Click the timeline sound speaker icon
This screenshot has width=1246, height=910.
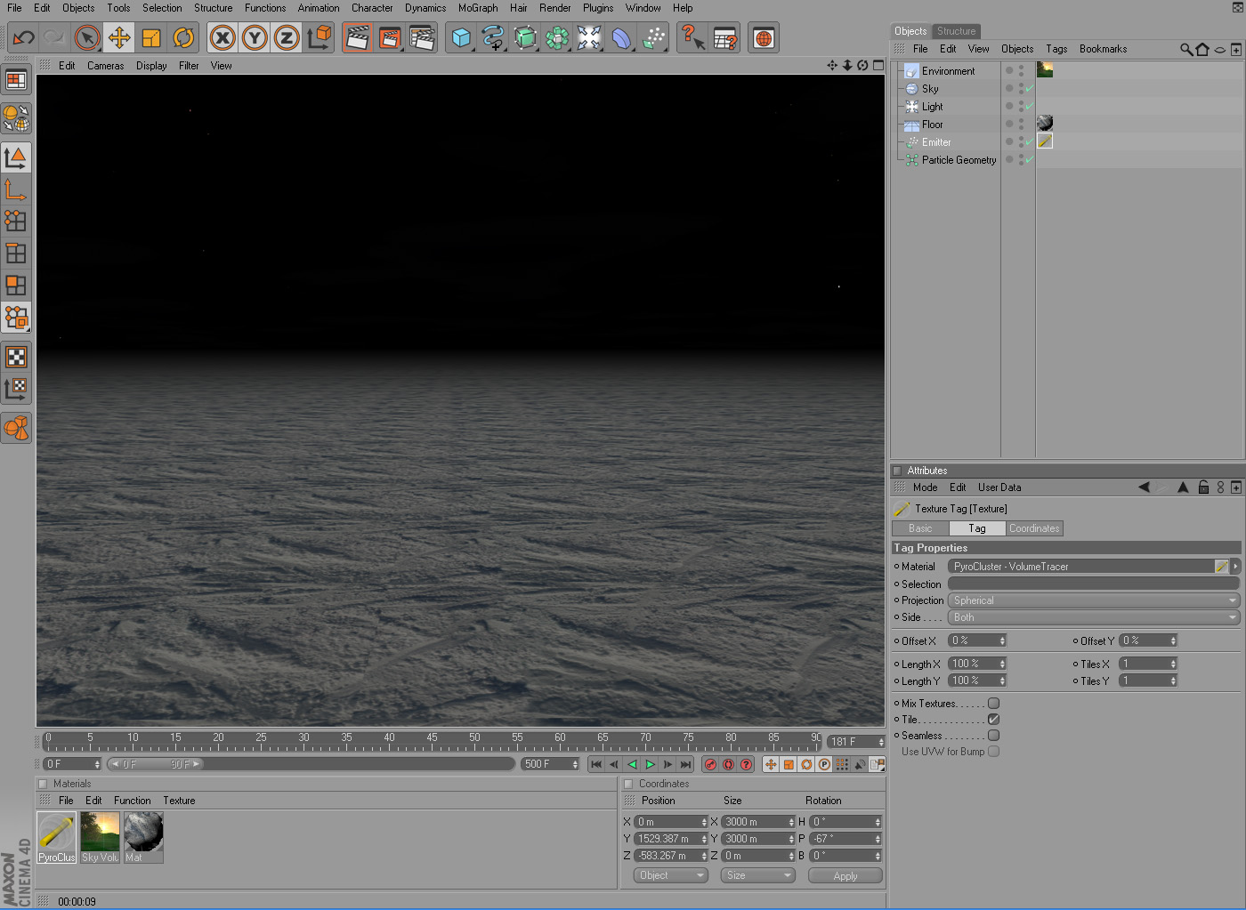tap(860, 764)
